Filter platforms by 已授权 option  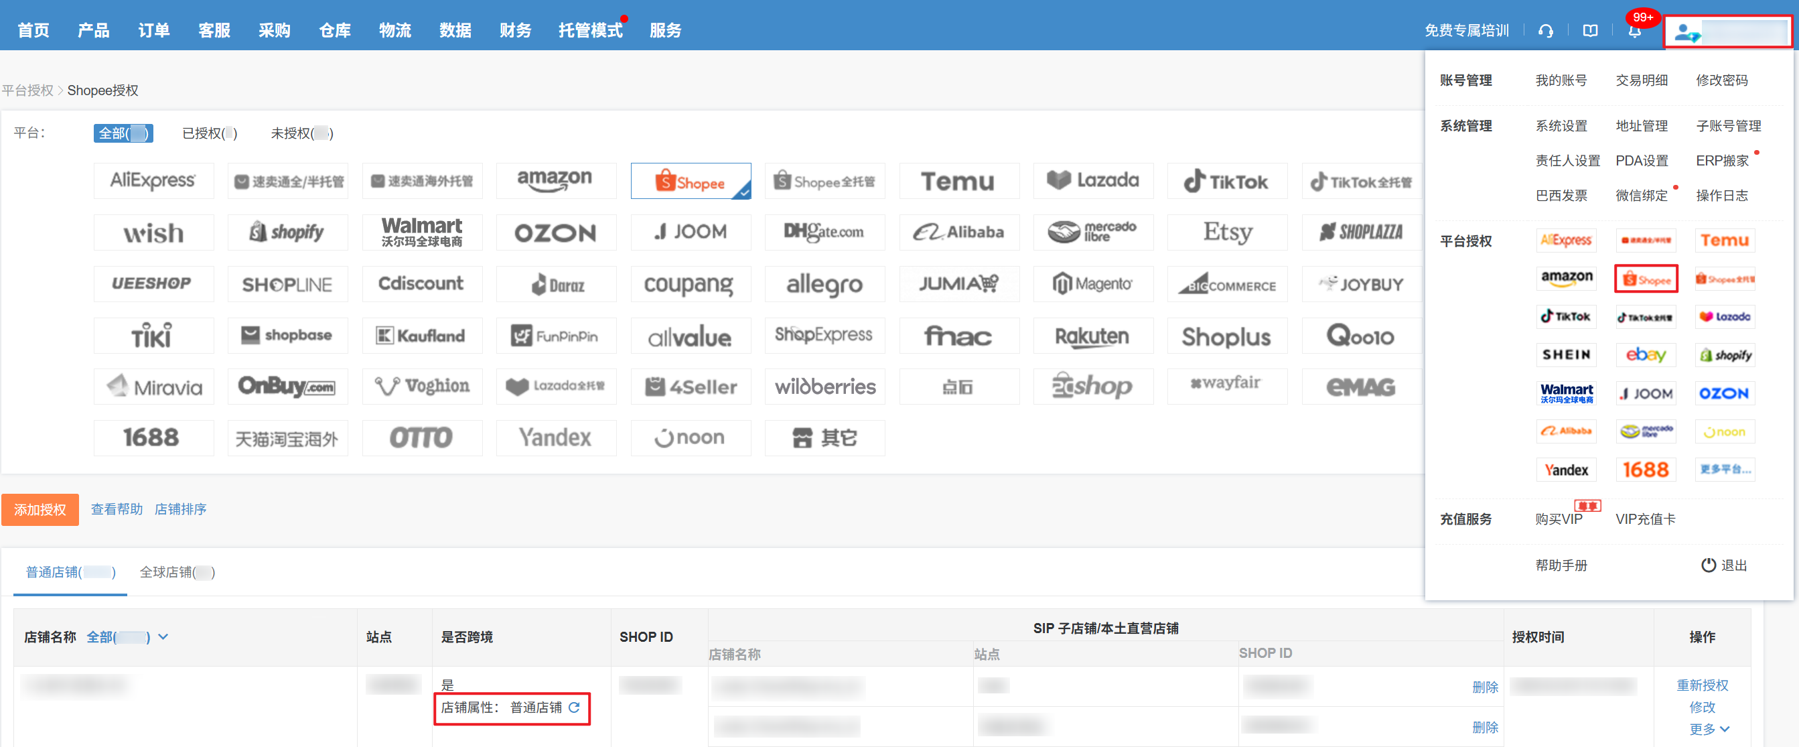(x=209, y=133)
